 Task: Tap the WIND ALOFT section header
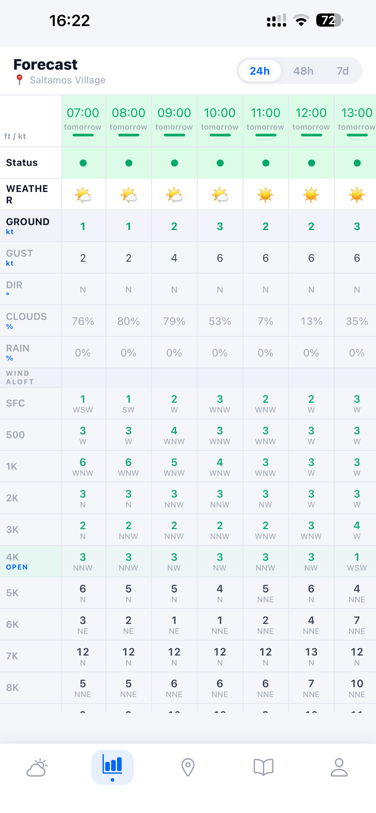tap(31, 378)
